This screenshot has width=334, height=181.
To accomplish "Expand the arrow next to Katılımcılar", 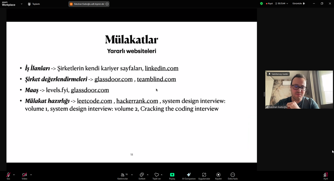I will point(132,175).
